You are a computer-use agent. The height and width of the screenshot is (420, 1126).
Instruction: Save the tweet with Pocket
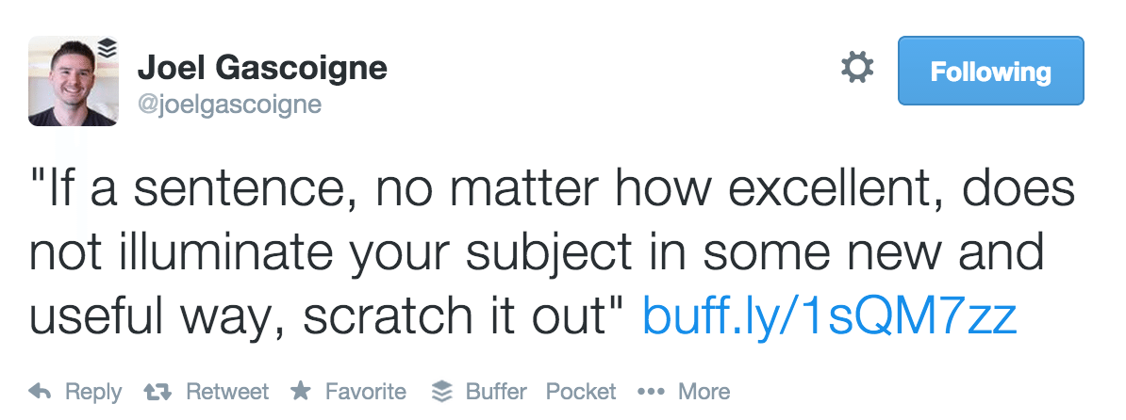pos(581,392)
